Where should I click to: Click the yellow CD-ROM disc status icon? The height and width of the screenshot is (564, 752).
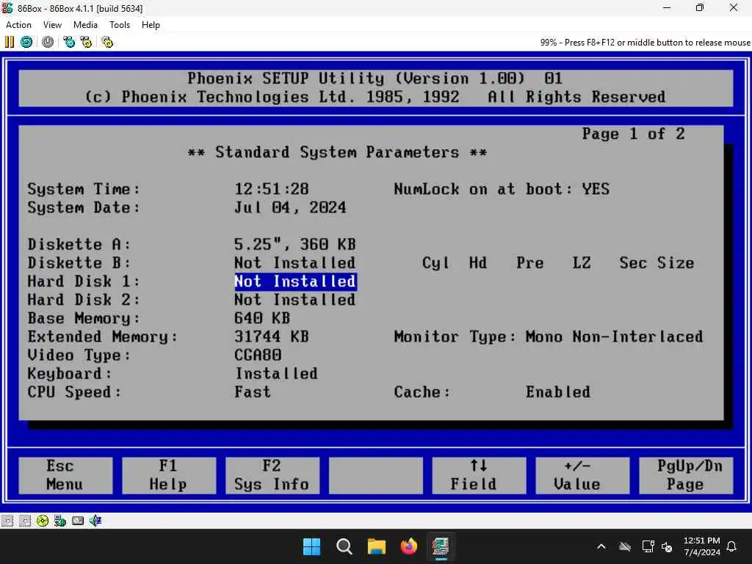[x=42, y=521]
